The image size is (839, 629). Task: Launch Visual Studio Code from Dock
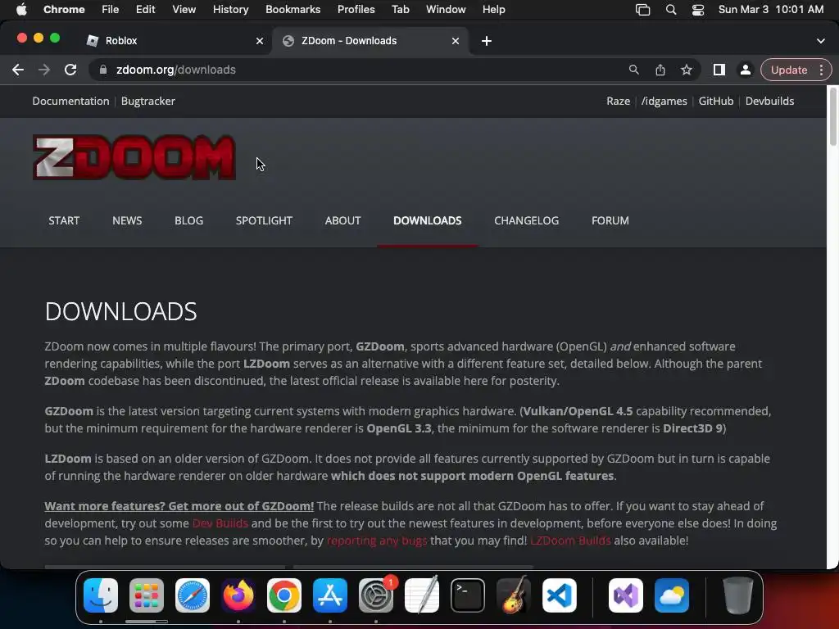(559, 595)
